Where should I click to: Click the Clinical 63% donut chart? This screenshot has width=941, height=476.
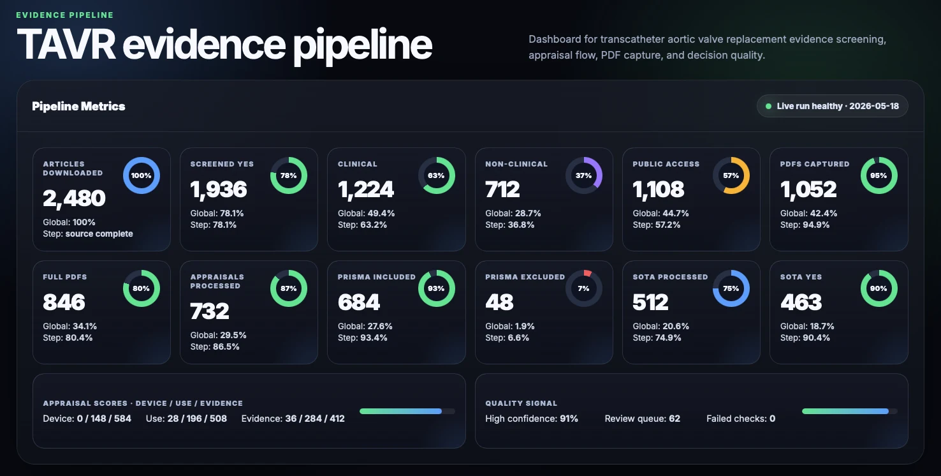pos(437,175)
